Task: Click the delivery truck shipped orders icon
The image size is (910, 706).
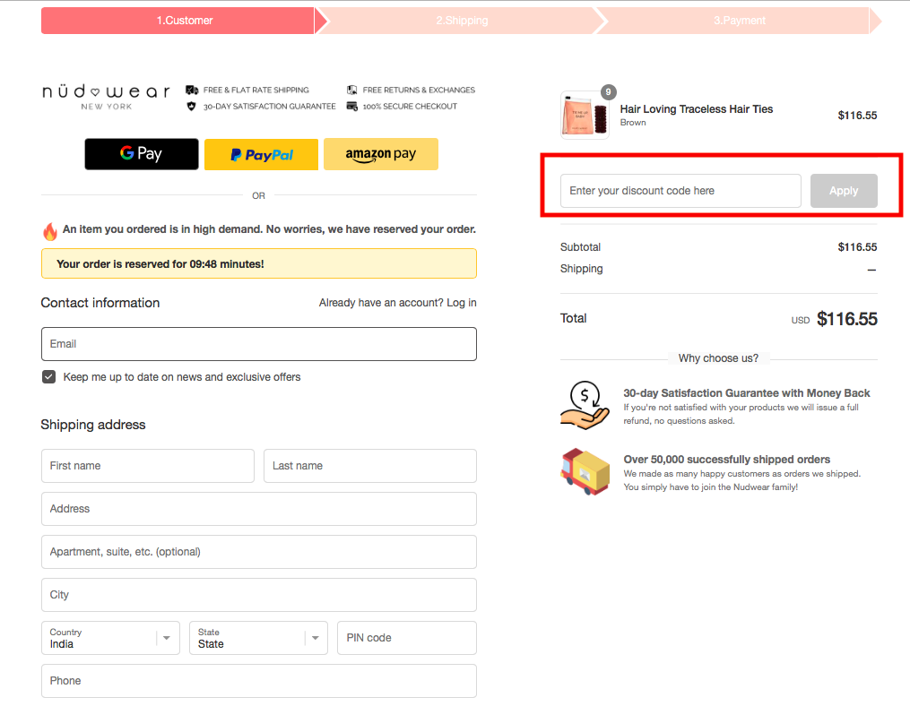Action: (585, 471)
